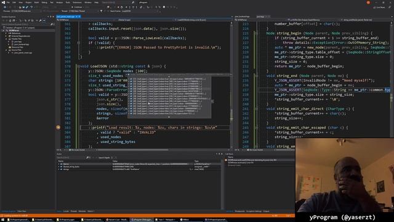
Task: Collapse the if block fold at line 365
Action: pos(79,43)
